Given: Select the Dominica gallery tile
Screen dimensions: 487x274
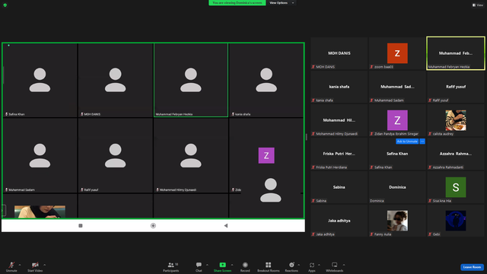Looking at the screenshot, I should [397, 188].
